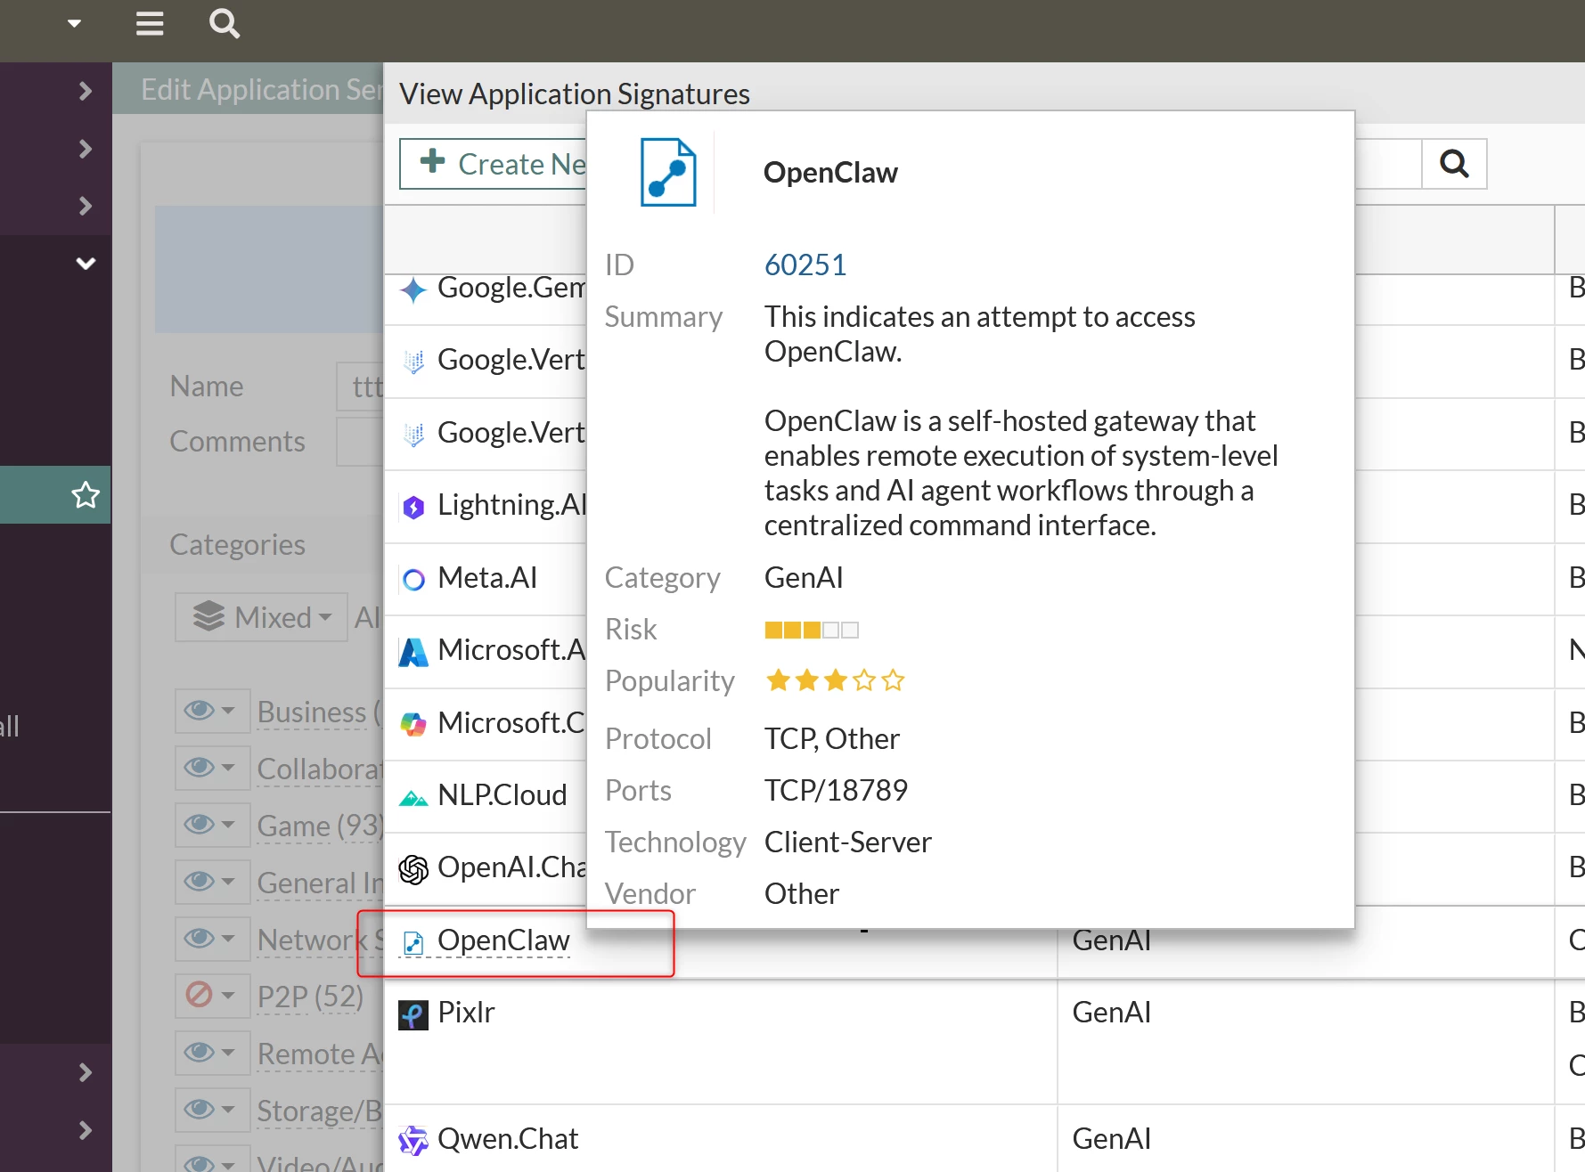Click the Pixlr logo icon
Viewport: 1585px width, 1172px height.
413,1014
